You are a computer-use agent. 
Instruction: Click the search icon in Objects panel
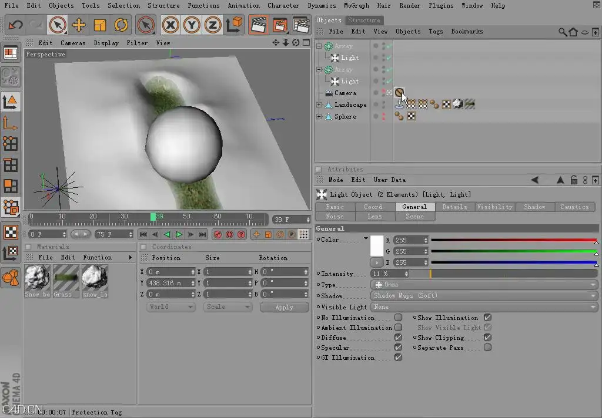(x=563, y=32)
